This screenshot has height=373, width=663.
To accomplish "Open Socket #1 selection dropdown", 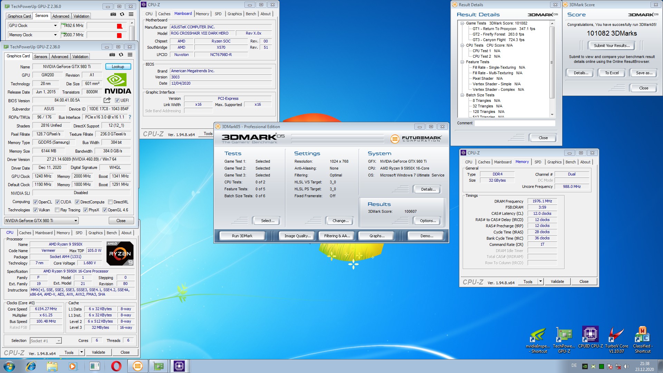I will coord(46,341).
